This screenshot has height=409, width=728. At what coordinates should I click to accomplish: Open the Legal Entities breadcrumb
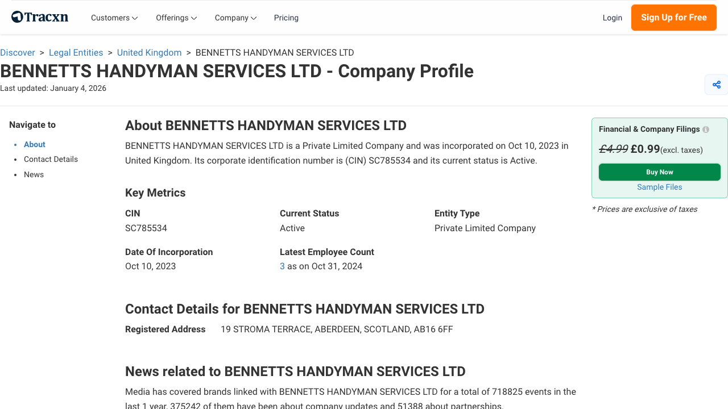pyautogui.click(x=76, y=52)
